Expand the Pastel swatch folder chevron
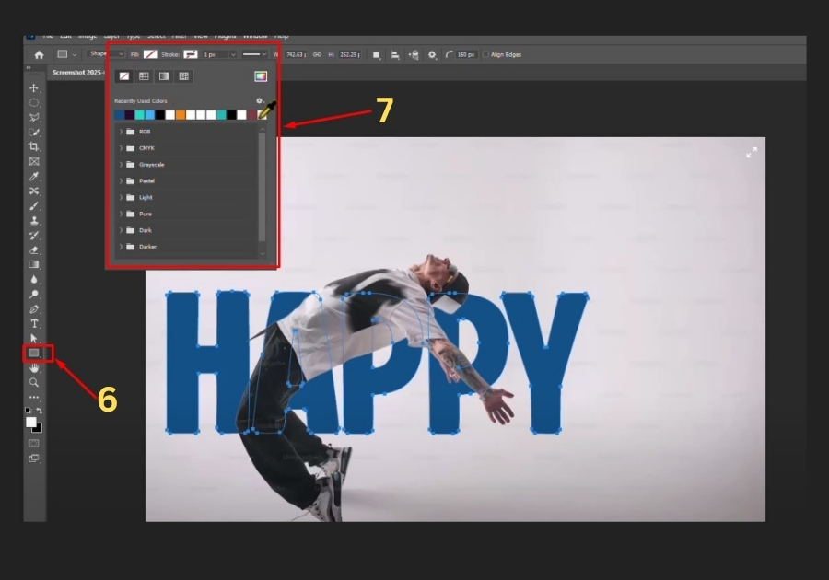The width and height of the screenshot is (829, 580). (x=121, y=180)
